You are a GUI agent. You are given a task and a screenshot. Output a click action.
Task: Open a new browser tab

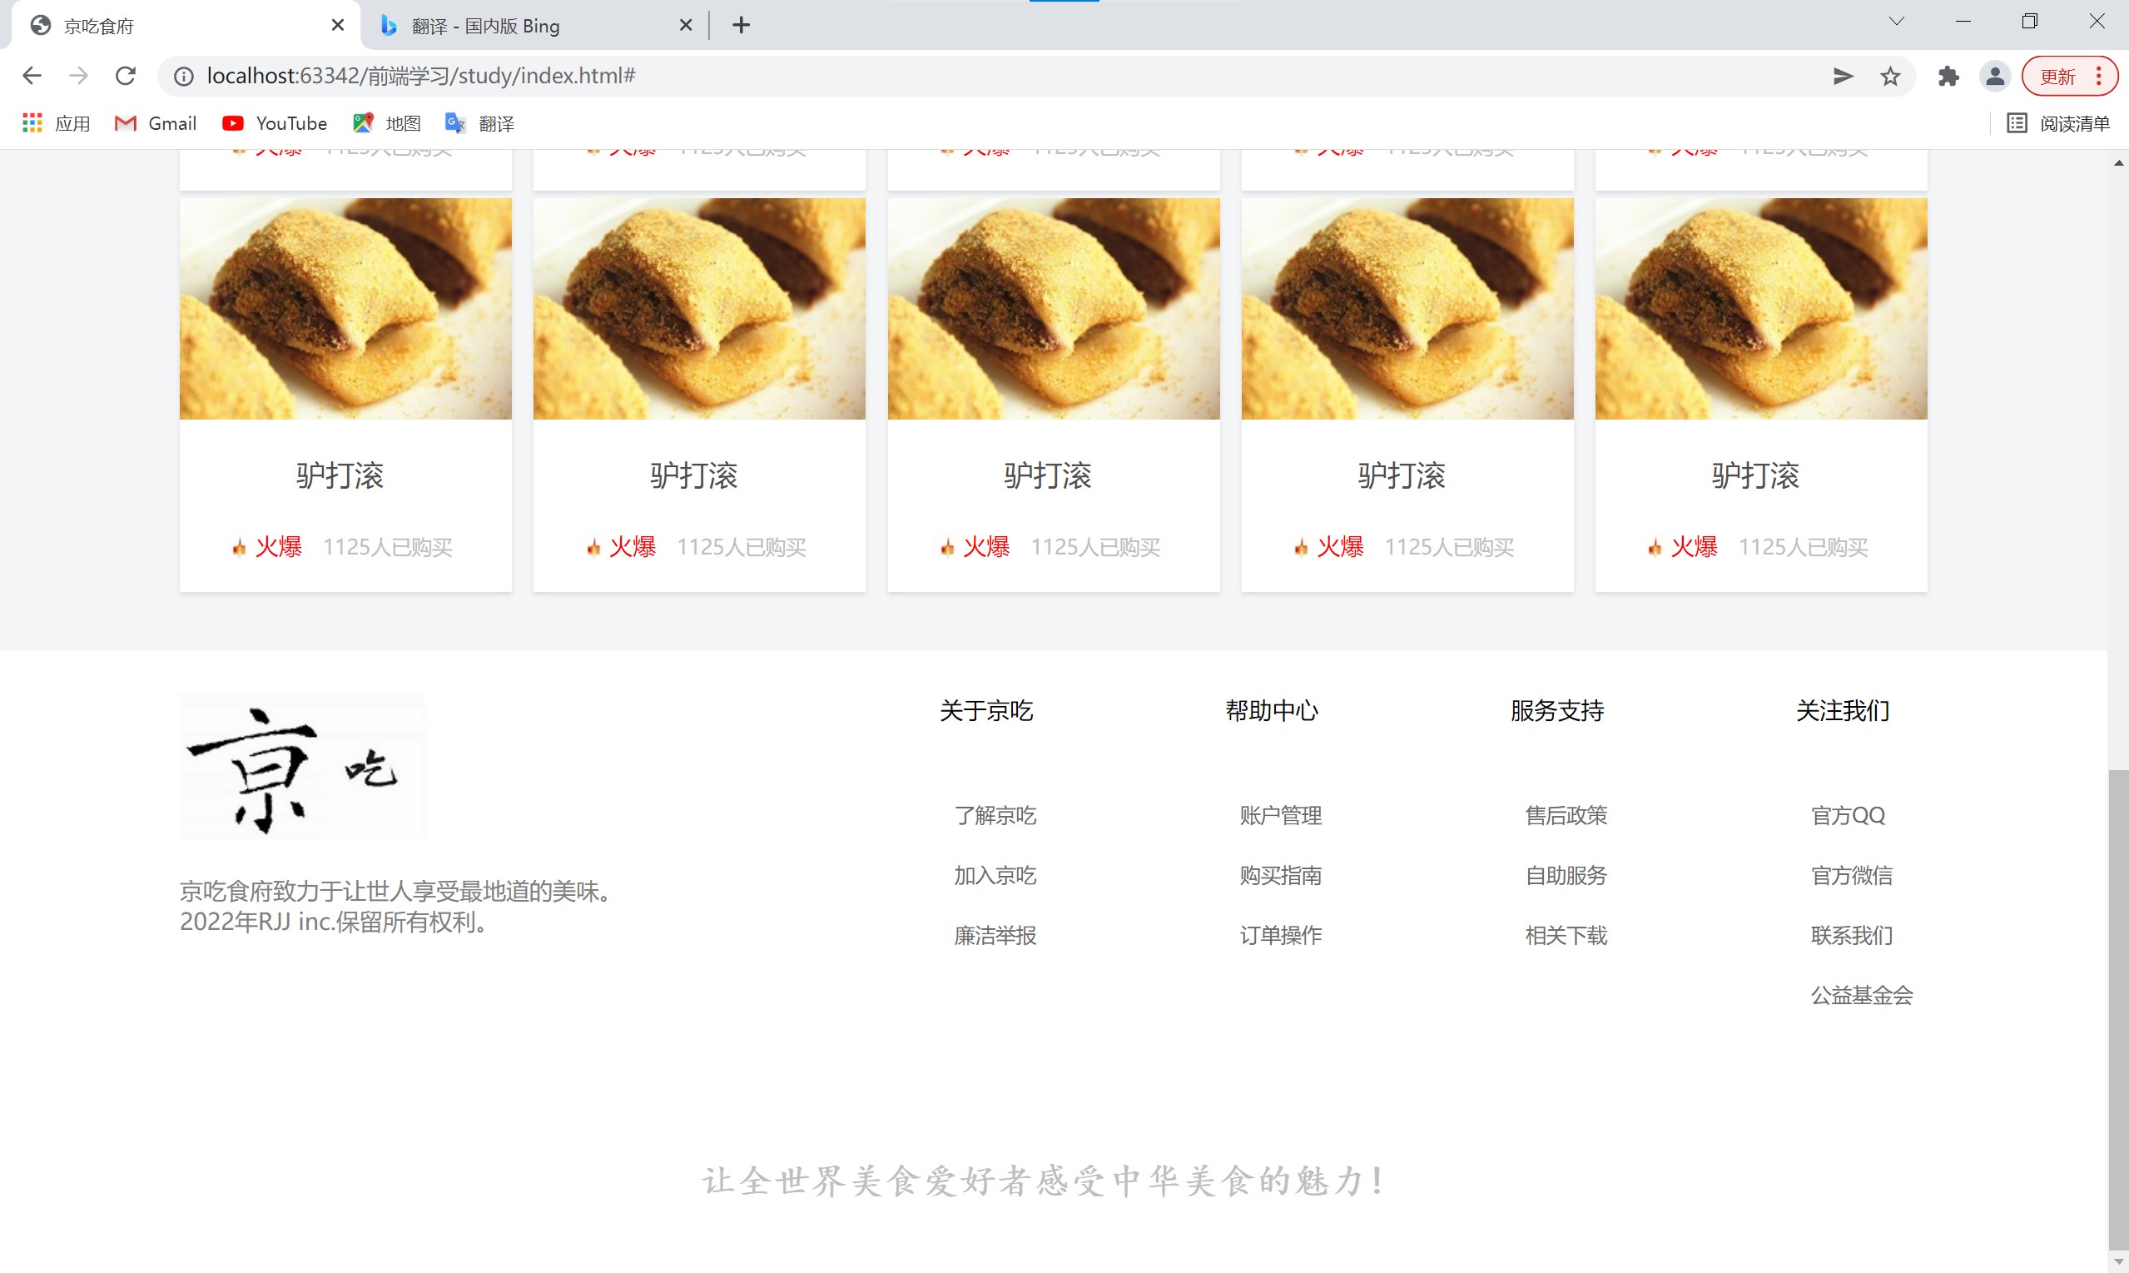pos(742,26)
